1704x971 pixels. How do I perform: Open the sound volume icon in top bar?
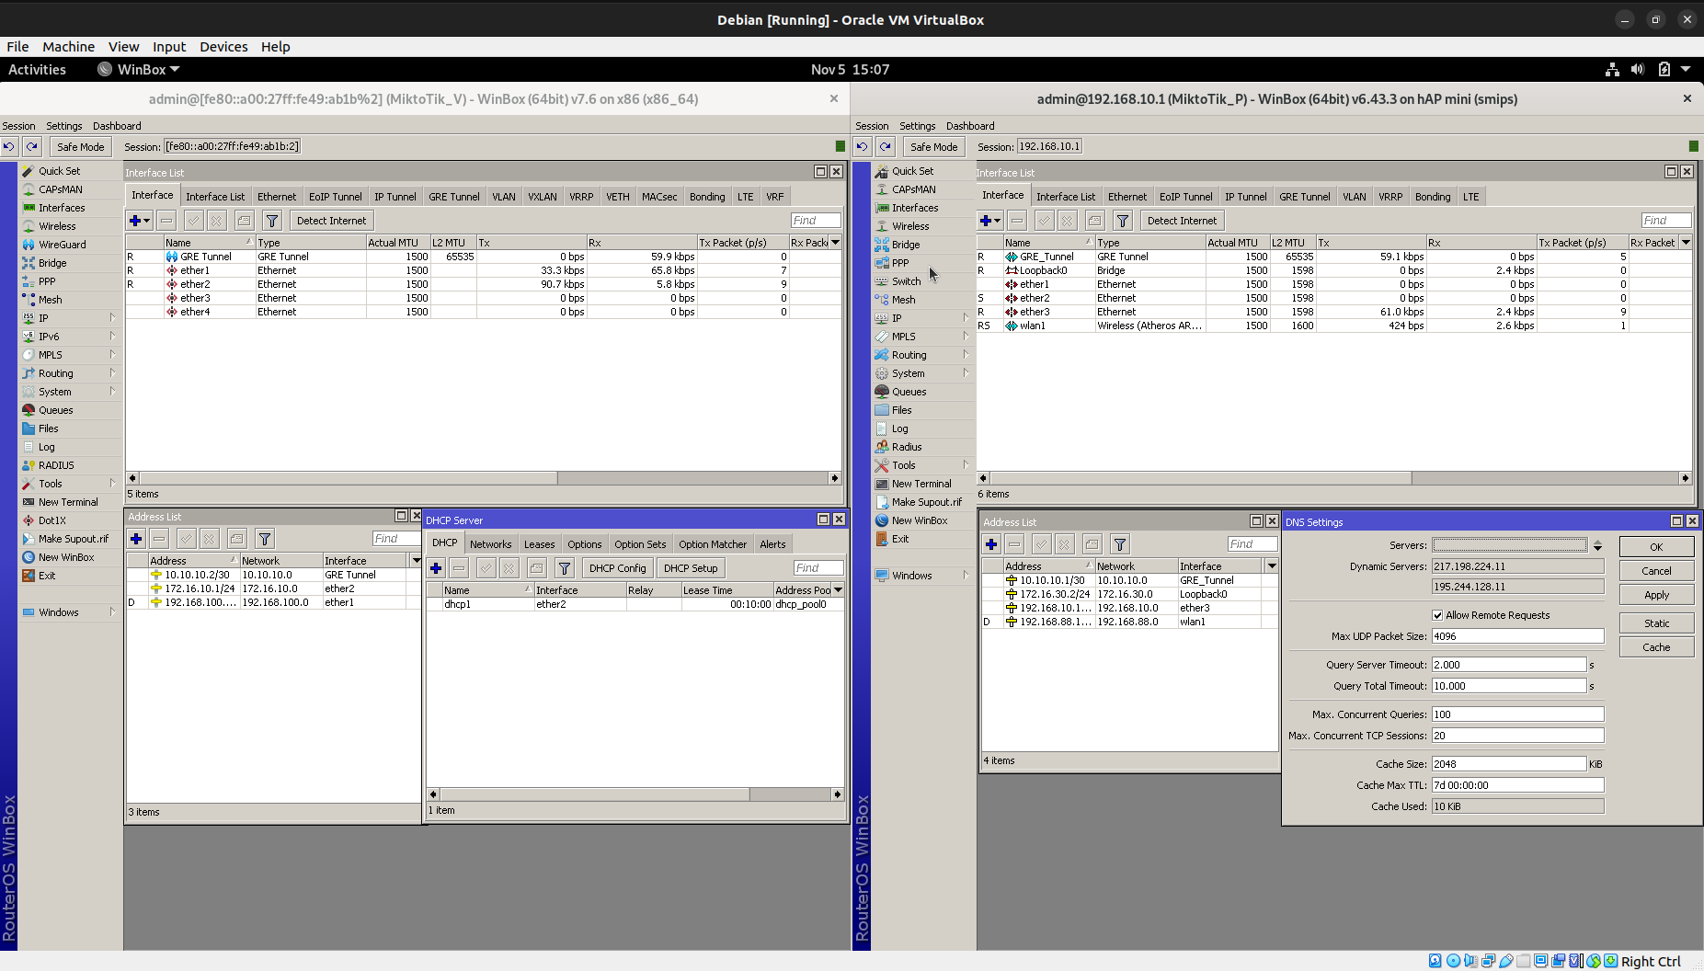[1638, 69]
